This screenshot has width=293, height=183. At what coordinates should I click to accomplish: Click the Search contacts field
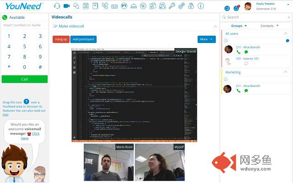[256, 17]
